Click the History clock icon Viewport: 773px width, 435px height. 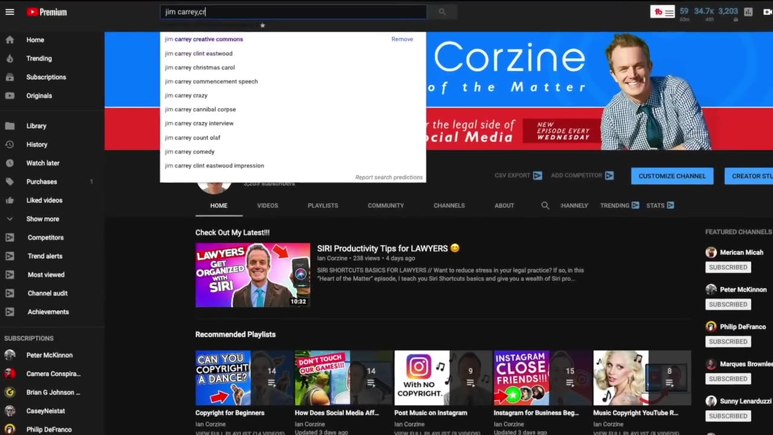[x=10, y=144]
